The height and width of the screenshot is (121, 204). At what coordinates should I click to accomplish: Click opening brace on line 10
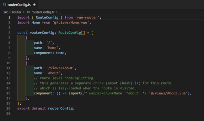click(x=27, y=63)
